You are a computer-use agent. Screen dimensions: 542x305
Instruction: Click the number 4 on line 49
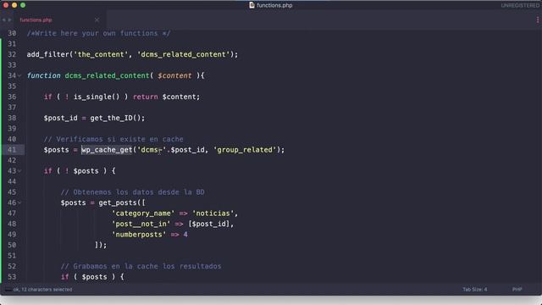click(185, 235)
